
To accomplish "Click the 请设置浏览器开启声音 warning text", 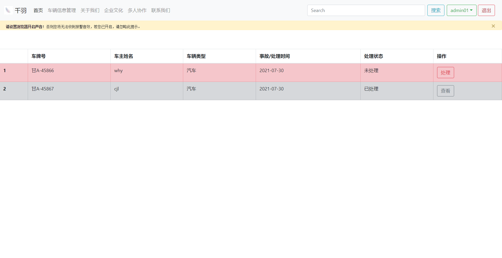I will 25,27.
